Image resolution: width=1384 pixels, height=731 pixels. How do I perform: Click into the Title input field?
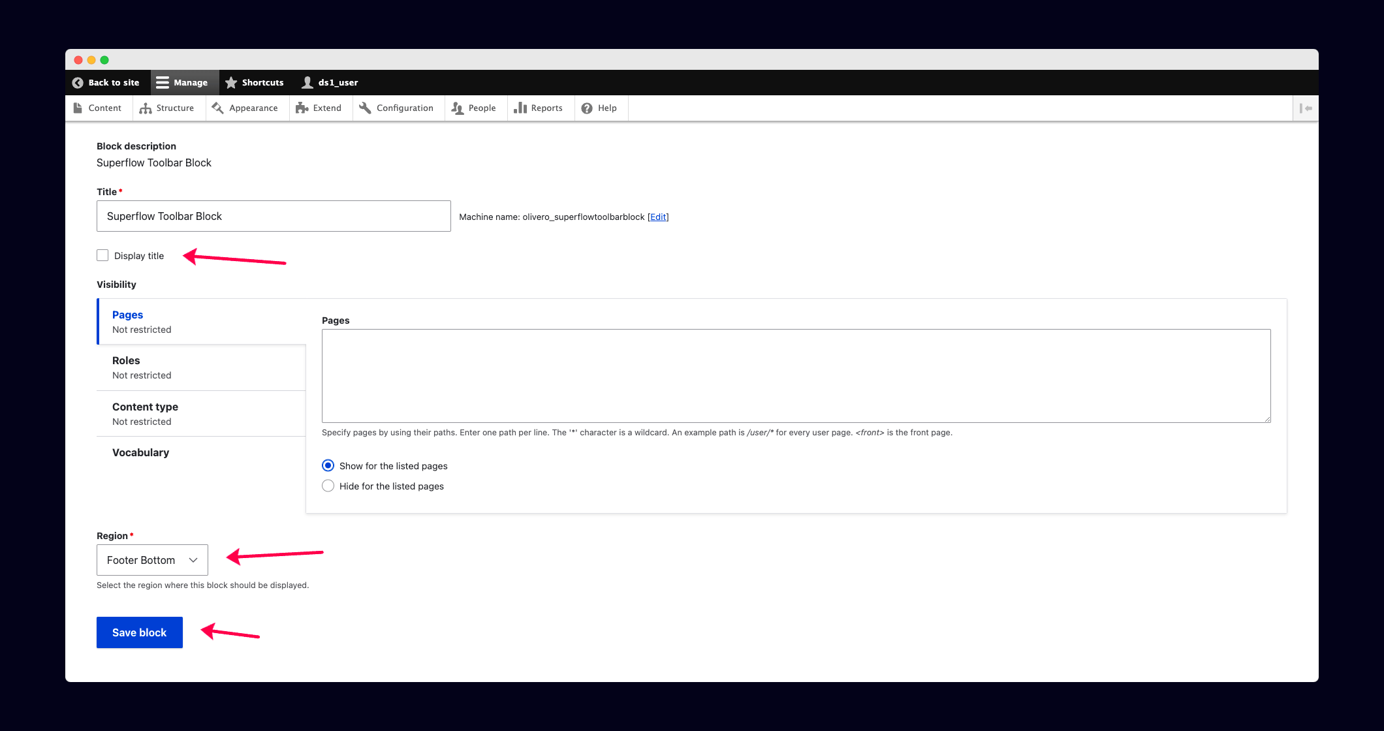click(274, 216)
